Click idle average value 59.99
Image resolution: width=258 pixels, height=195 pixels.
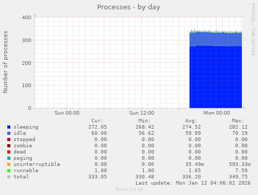click(193, 133)
